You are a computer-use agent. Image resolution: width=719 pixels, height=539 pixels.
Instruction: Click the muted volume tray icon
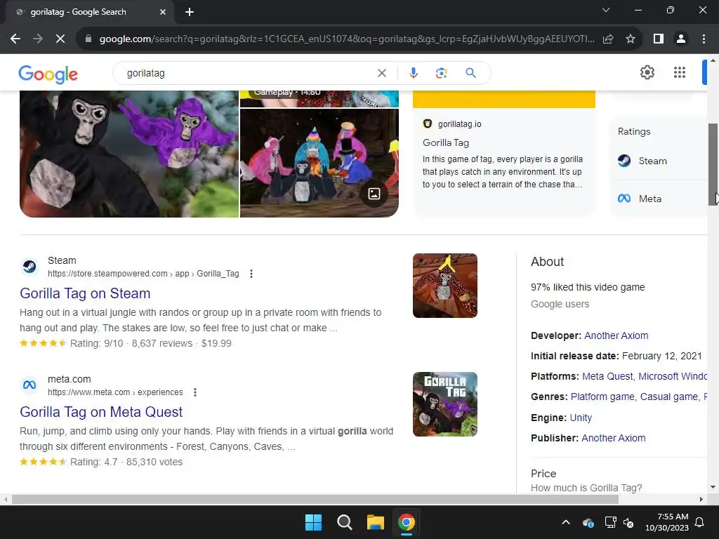pyautogui.click(x=628, y=522)
